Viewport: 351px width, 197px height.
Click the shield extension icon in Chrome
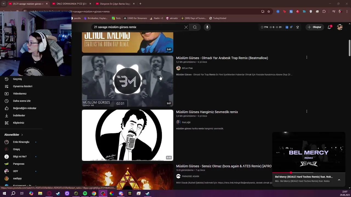tap(311, 11)
